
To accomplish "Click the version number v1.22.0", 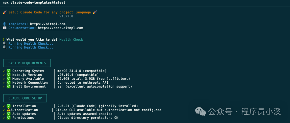I will (x=66, y=16).
